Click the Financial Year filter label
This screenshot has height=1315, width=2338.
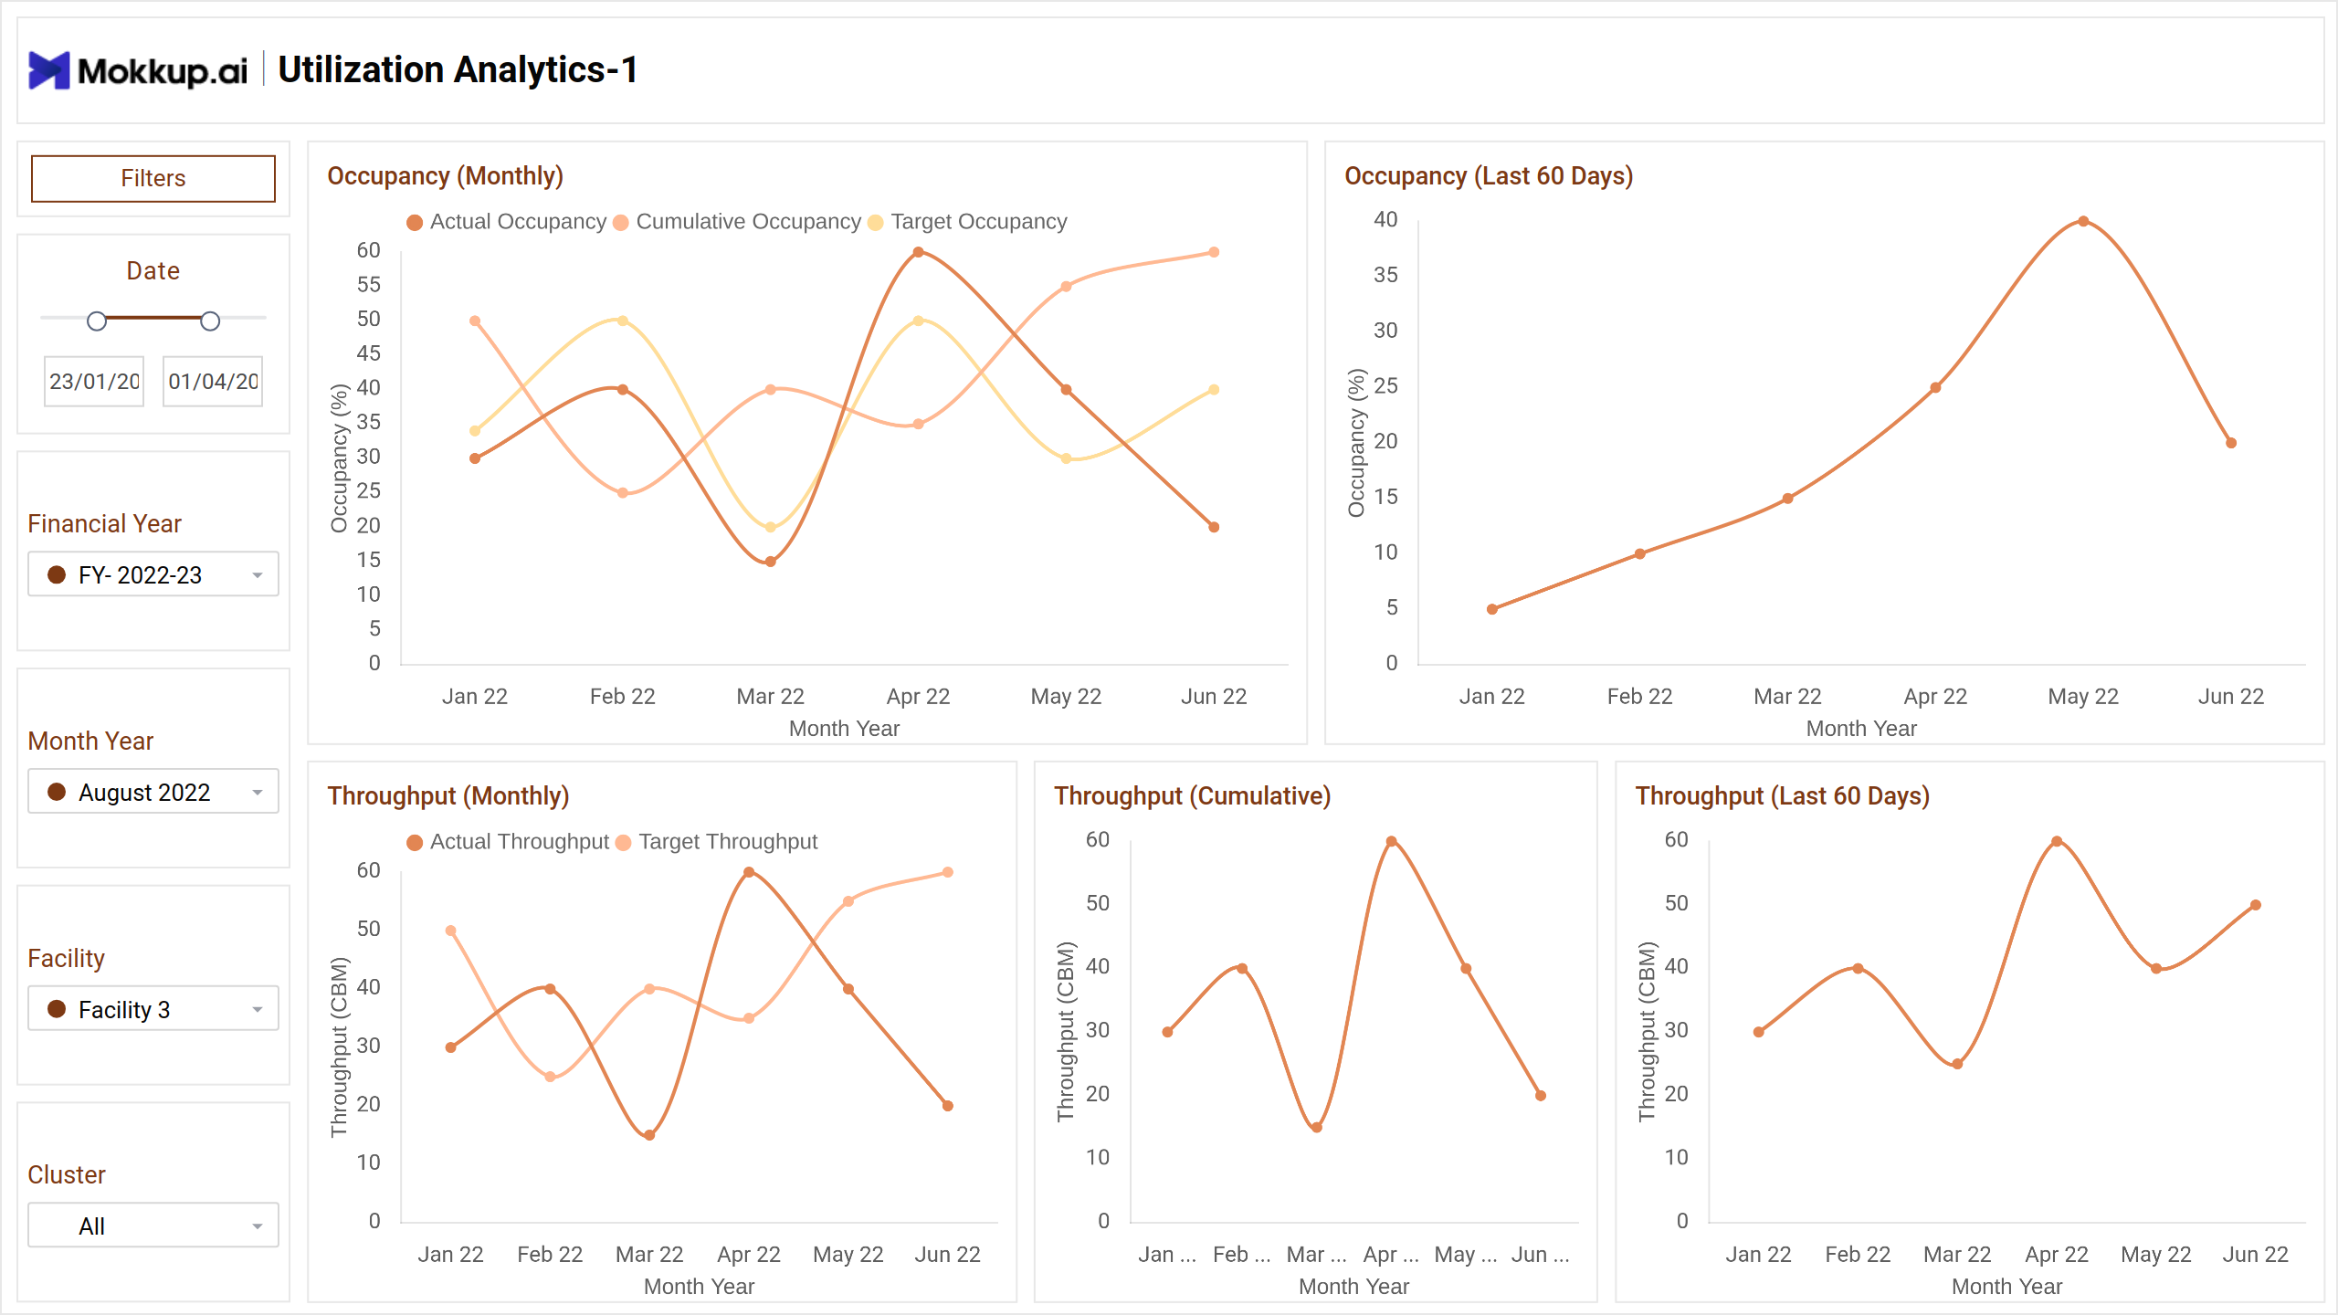(x=104, y=523)
